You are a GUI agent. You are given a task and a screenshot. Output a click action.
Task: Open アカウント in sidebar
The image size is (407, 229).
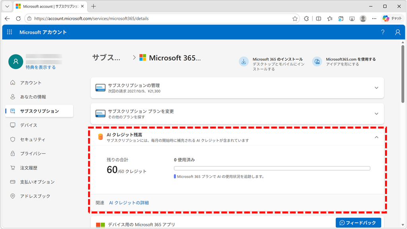tap(39, 83)
